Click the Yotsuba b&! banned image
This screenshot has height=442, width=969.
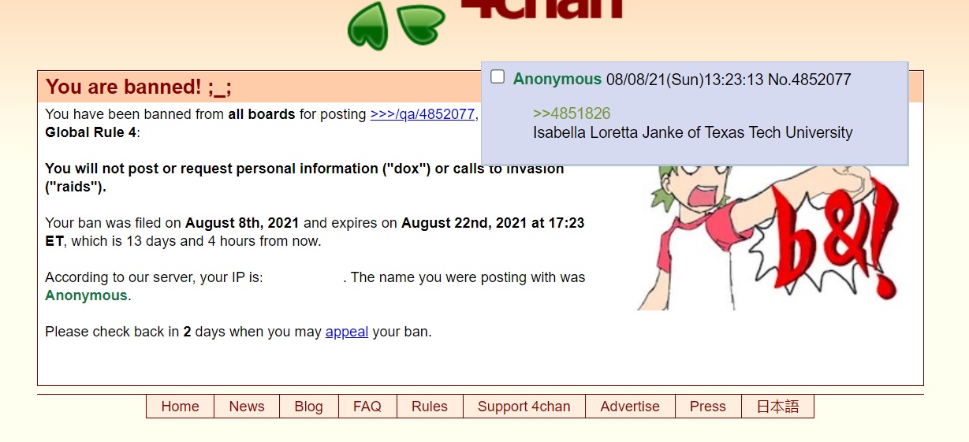[769, 236]
